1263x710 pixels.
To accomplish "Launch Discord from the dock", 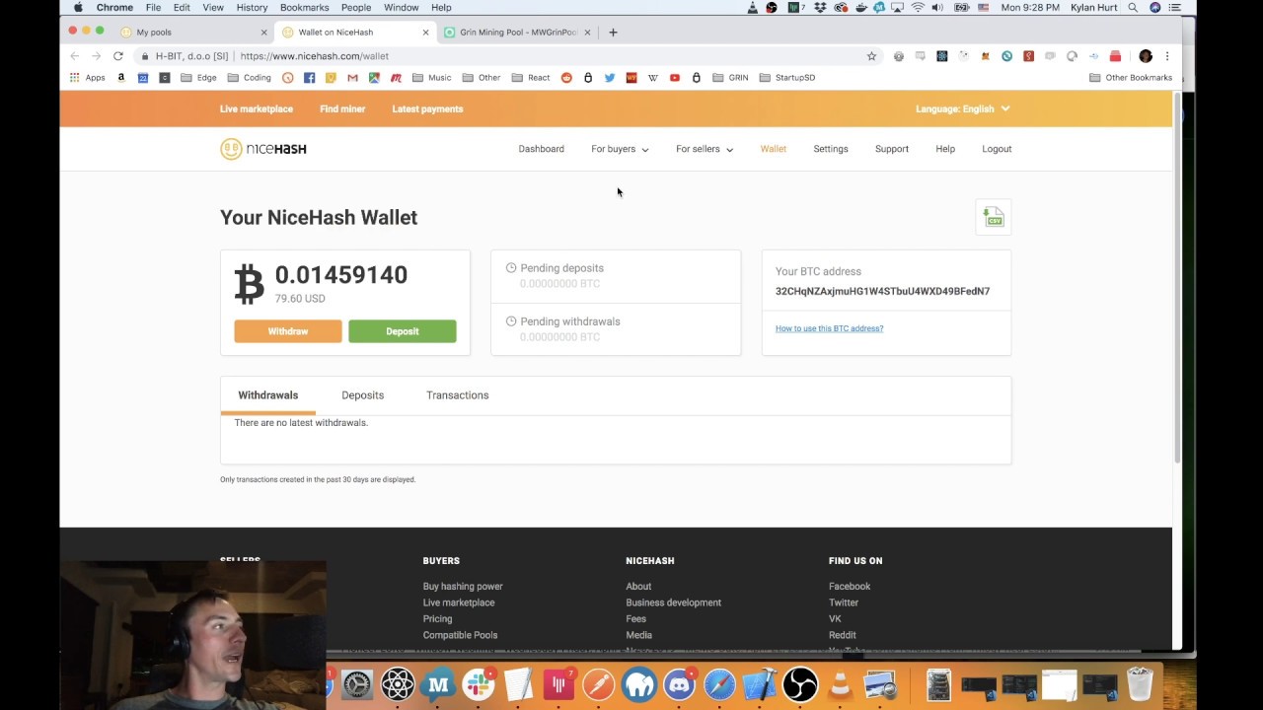I will (x=679, y=683).
